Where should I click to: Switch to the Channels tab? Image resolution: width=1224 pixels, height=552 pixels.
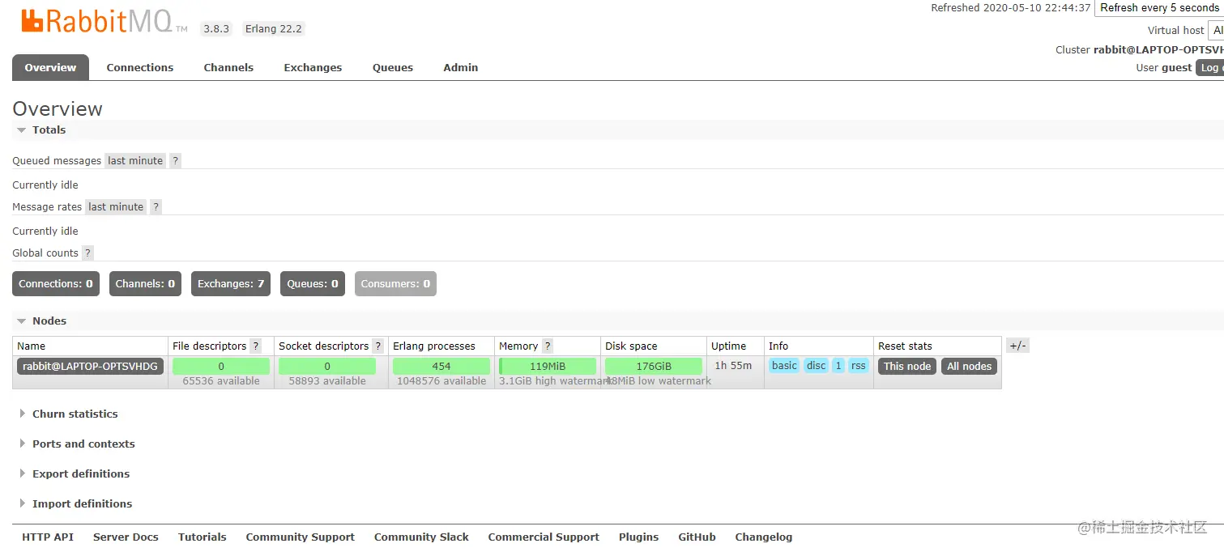(228, 67)
